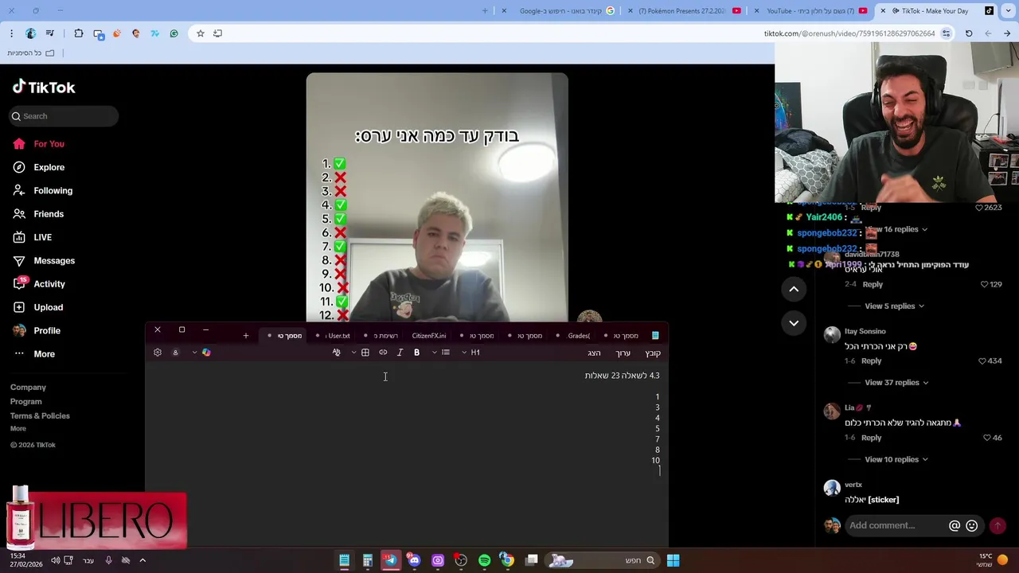Open Discord from the taskbar
This screenshot has height=573, width=1019.
pyautogui.click(x=414, y=560)
